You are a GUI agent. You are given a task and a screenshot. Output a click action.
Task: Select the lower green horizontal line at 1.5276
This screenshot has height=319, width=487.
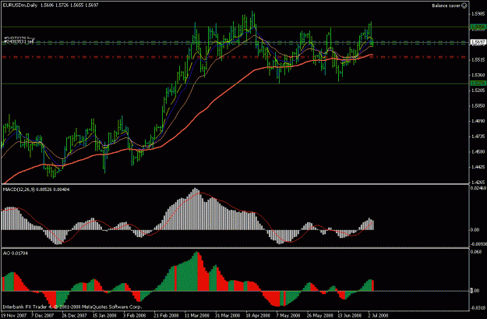[x=235, y=83]
